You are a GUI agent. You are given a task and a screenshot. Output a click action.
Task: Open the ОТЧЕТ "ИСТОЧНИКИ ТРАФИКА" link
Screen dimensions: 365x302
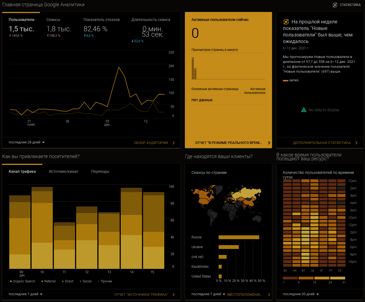pos(141,295)
